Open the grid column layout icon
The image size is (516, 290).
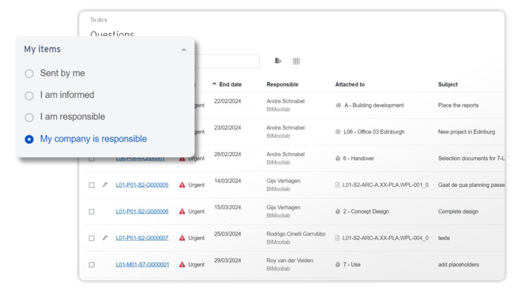(x=296, y=61)
